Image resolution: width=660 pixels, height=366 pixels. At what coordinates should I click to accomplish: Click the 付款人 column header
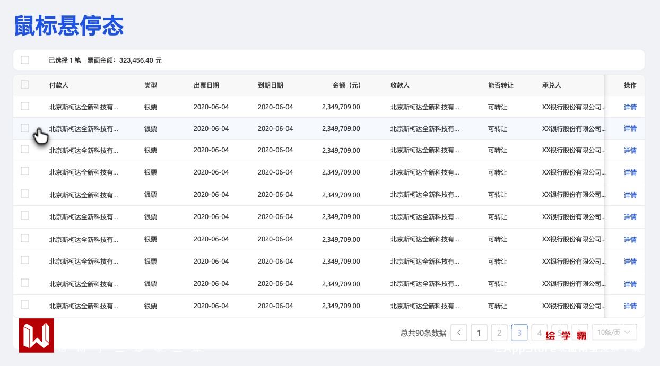point(59,85)
